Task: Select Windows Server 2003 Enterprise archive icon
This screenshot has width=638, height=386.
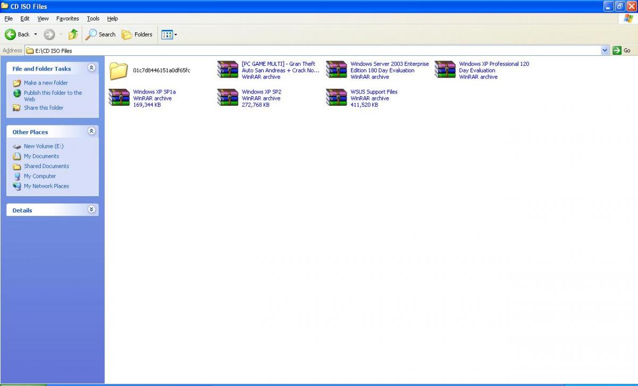Action: pos(336,70)
